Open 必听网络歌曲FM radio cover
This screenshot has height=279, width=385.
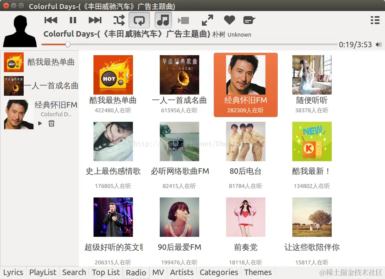pyautogui.click(x=179, y=141)
